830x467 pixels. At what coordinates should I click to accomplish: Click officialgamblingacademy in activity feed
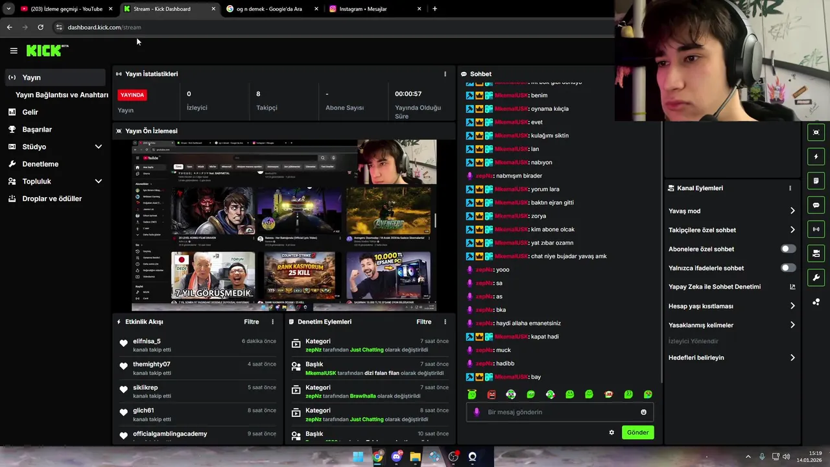click(170, 433)
